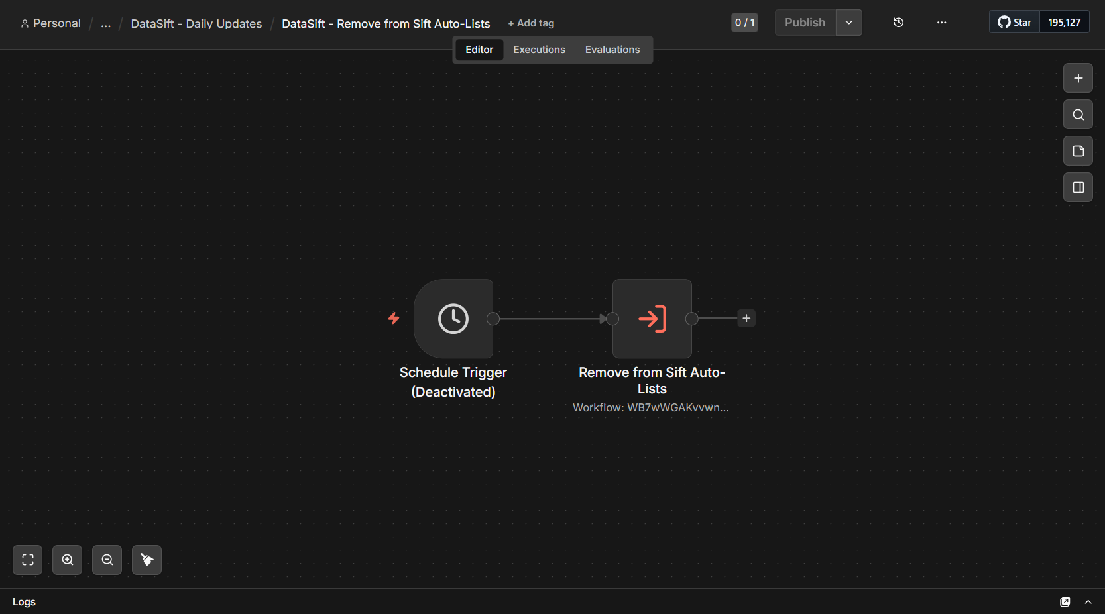Zoom out of the canvas

coord(107,560)
